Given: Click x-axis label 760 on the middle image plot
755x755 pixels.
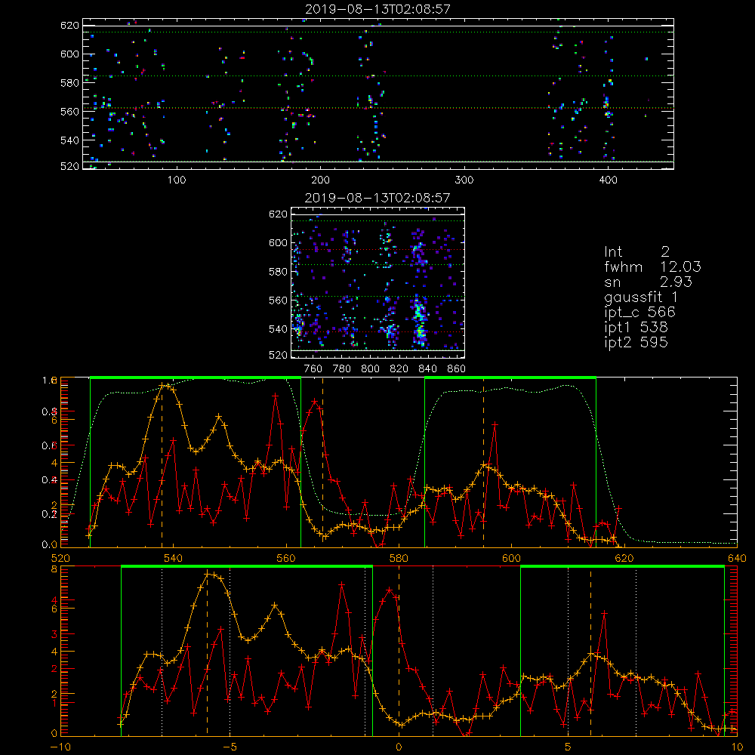Looking at the screenshot, I should 313,369.
